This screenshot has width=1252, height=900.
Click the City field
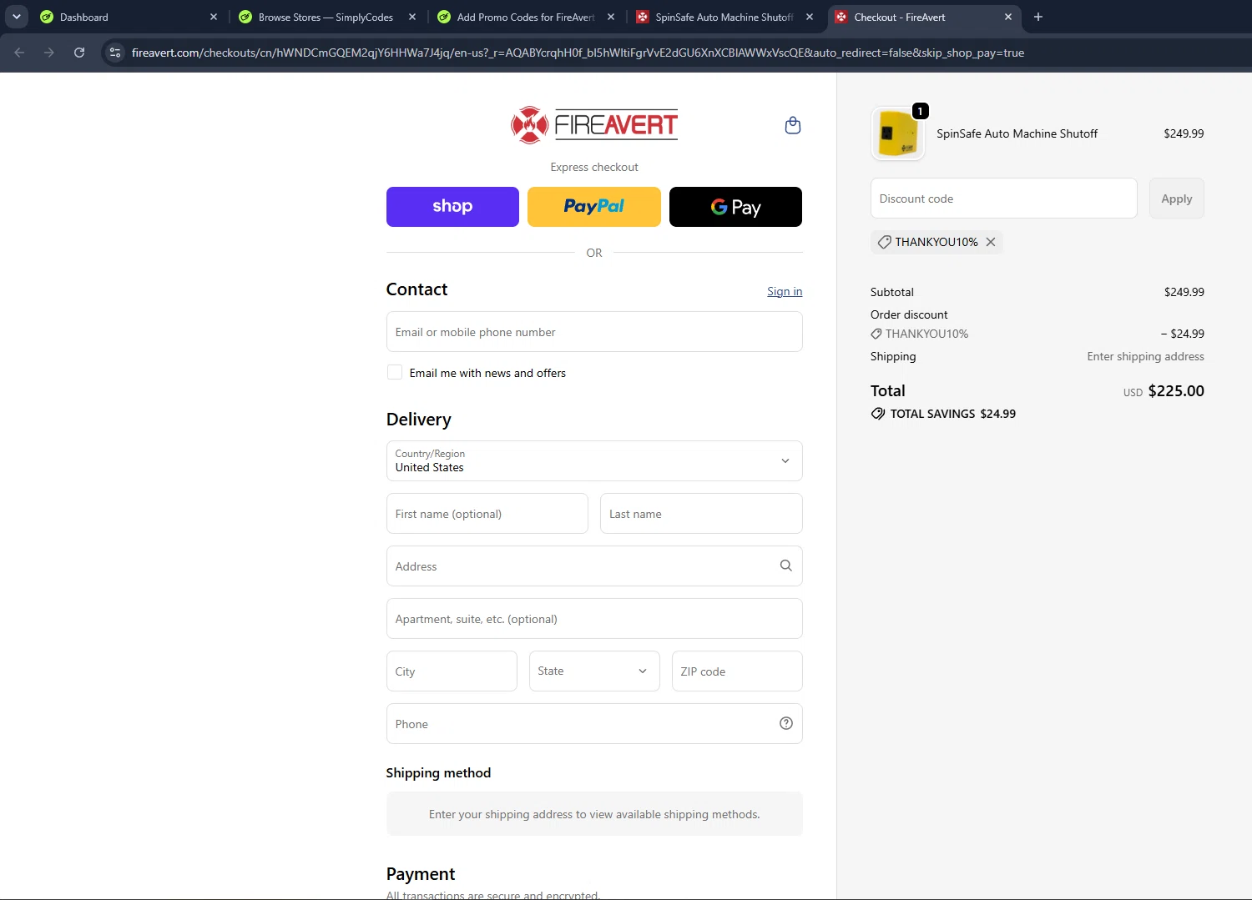[452, 671]
